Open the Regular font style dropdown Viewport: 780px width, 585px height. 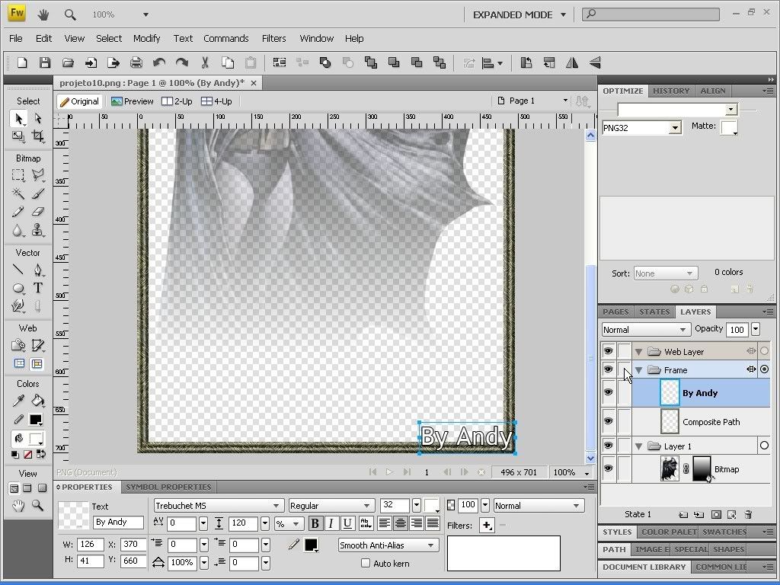[331, 506]
